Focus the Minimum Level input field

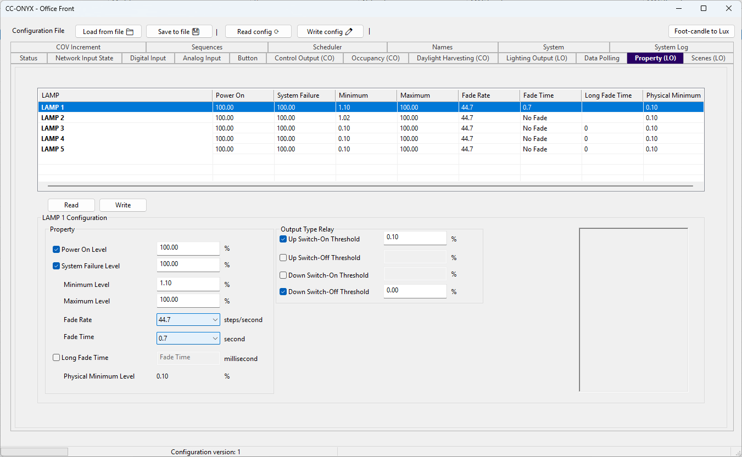click(x=188, y=284)
